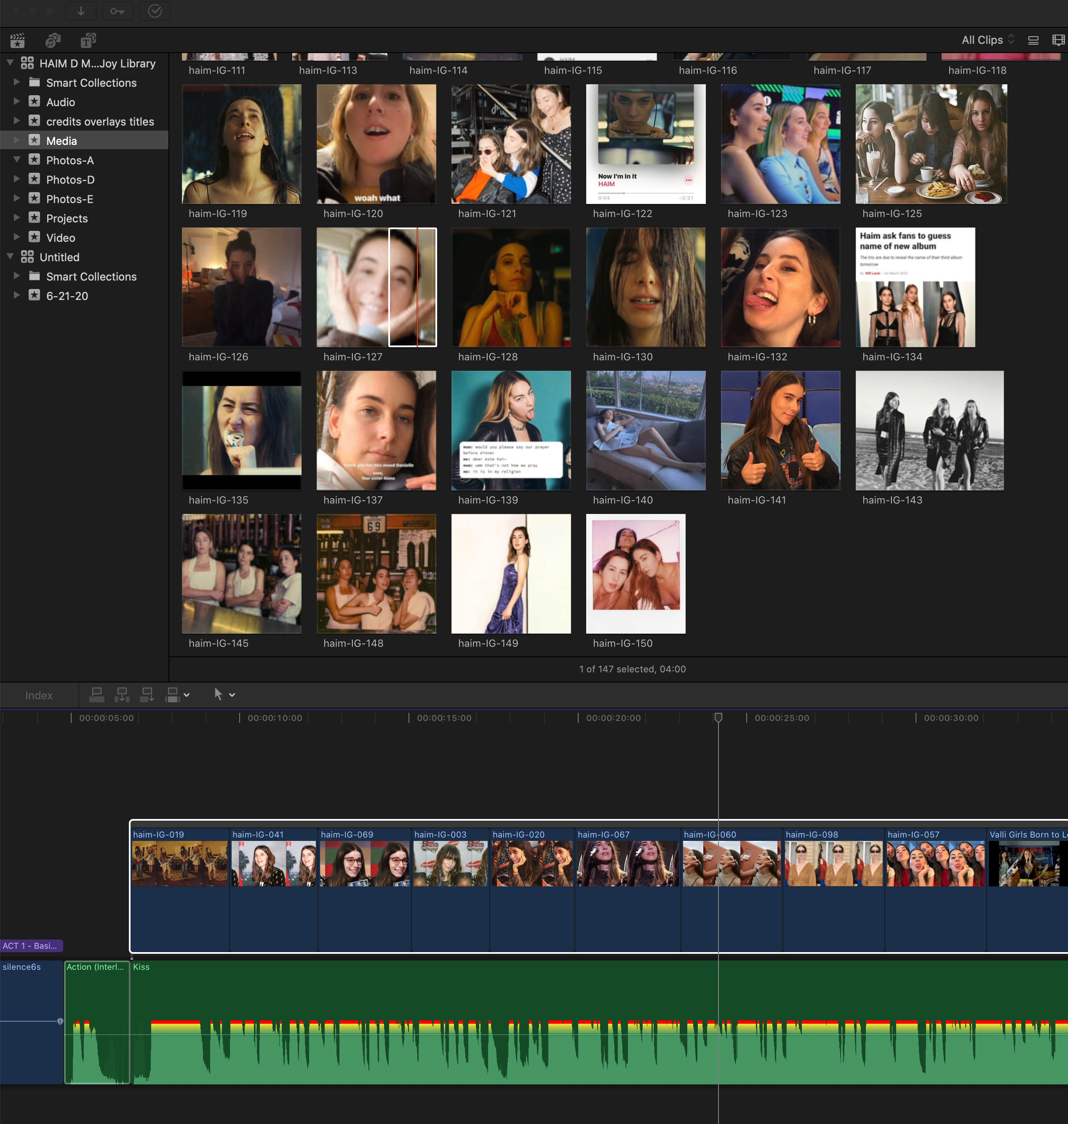Viewport: 1068px width, 1124px height.
Task: Open the Libraries sidebar clapperboard icon
Action: pos(17,40)
